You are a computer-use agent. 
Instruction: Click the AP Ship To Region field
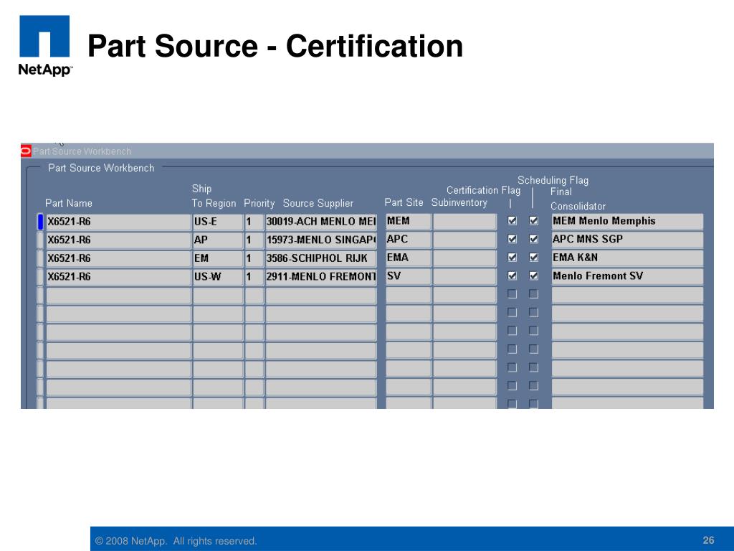pos(218,240)
